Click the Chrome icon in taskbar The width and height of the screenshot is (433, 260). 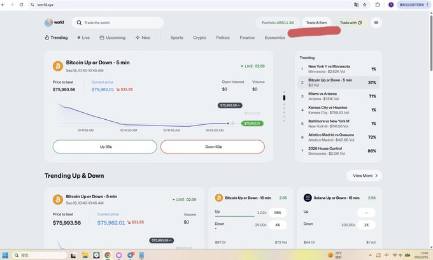coord(108,256)
